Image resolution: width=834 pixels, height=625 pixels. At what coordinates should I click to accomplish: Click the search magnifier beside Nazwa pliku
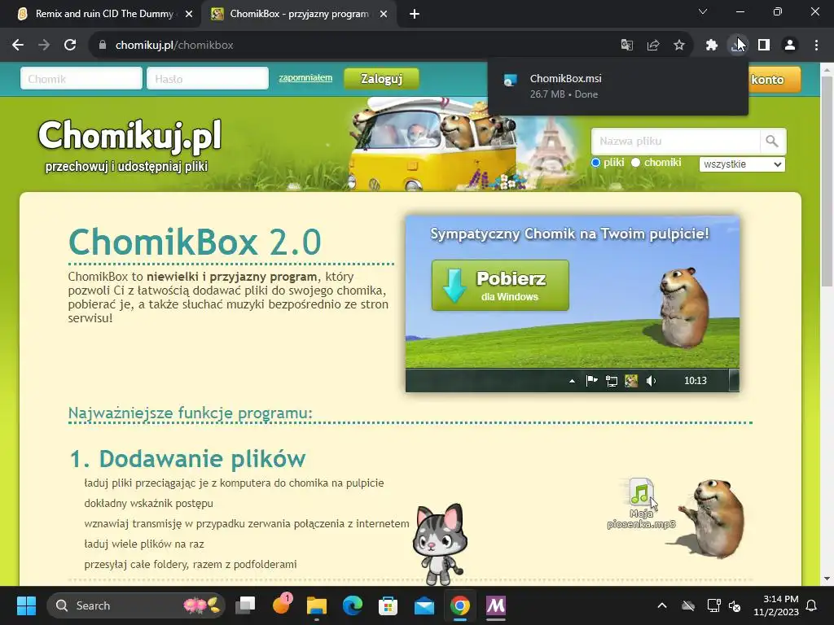pos(772,142)
